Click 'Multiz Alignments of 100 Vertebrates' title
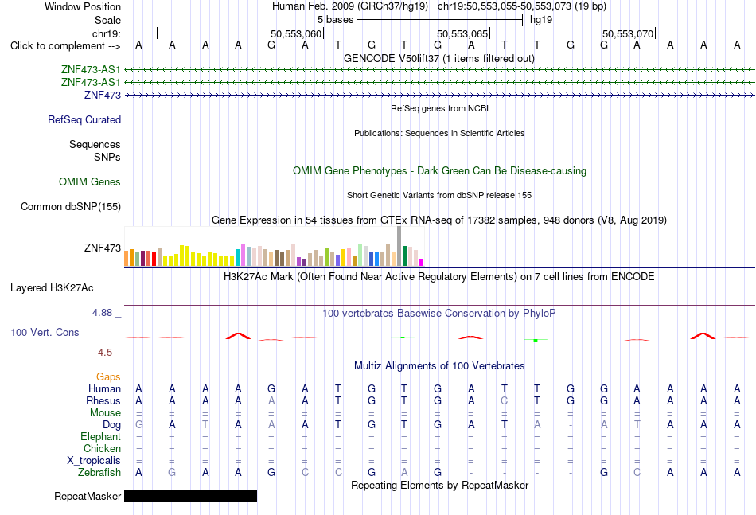756x515 pixels. pos(439,365)
